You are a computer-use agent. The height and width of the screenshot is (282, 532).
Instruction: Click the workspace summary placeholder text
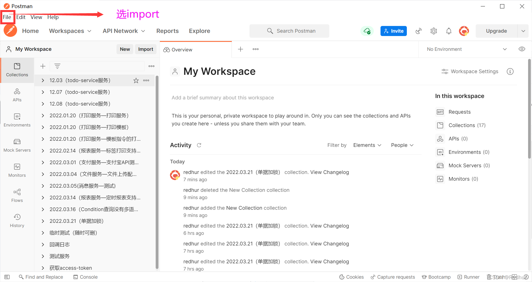[223, 98]
